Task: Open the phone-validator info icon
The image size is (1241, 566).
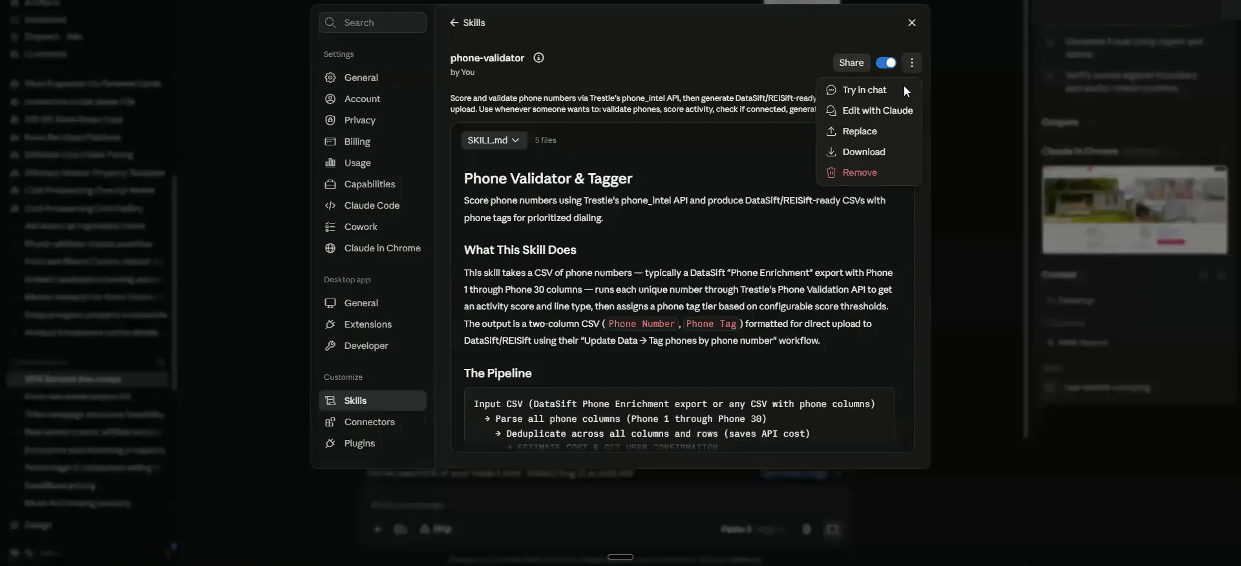Action: pos(538,58)
